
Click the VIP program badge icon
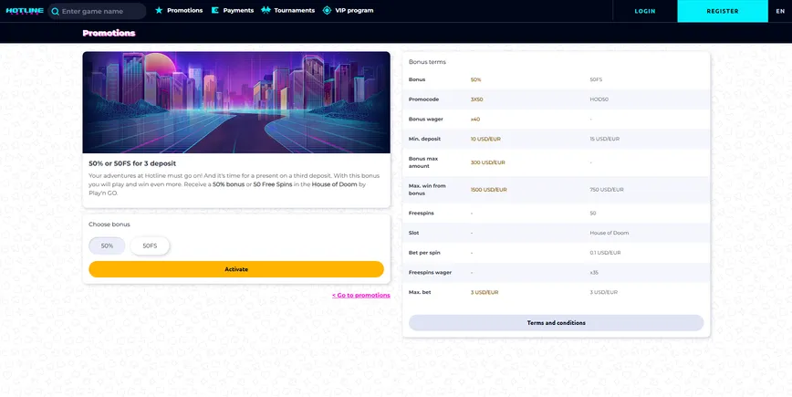(x=327, y=10)
